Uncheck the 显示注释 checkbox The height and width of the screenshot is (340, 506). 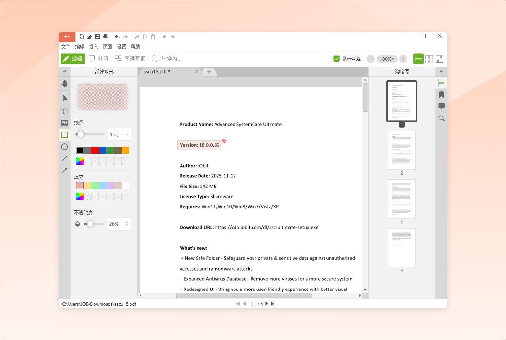[336, 58]
